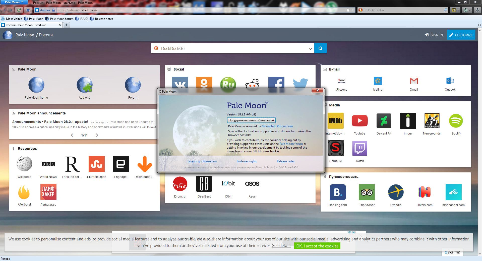482x261 pixels.
Task: Open the Newgrounds icon
Action: [432, 121]
